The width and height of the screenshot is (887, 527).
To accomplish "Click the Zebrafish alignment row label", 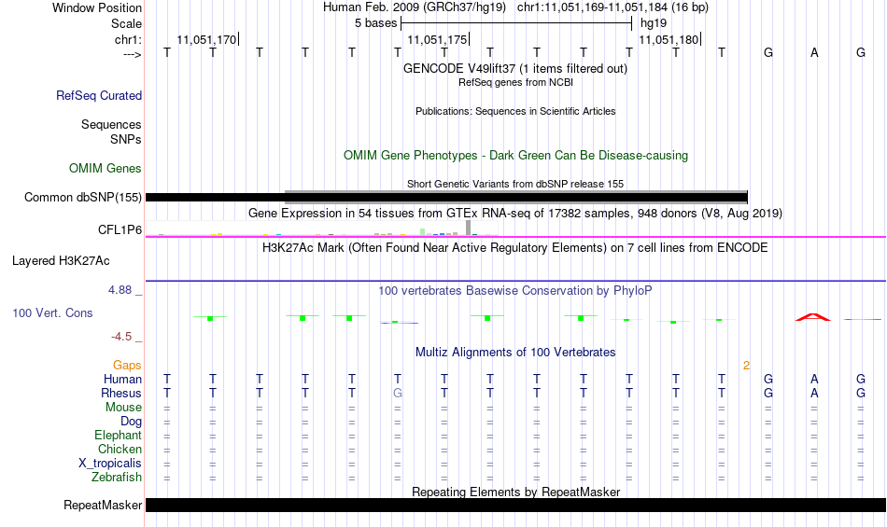I will [117, 478].
